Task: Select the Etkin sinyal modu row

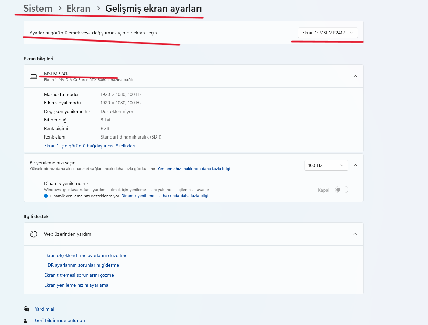Action: pos(93,103)
